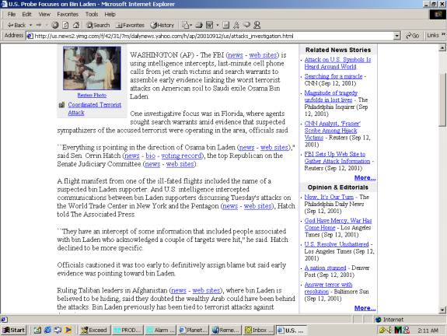Viewport: 447px width, 336px height.
Task: Click More under Related News Stories
Action: click(365, 177)
